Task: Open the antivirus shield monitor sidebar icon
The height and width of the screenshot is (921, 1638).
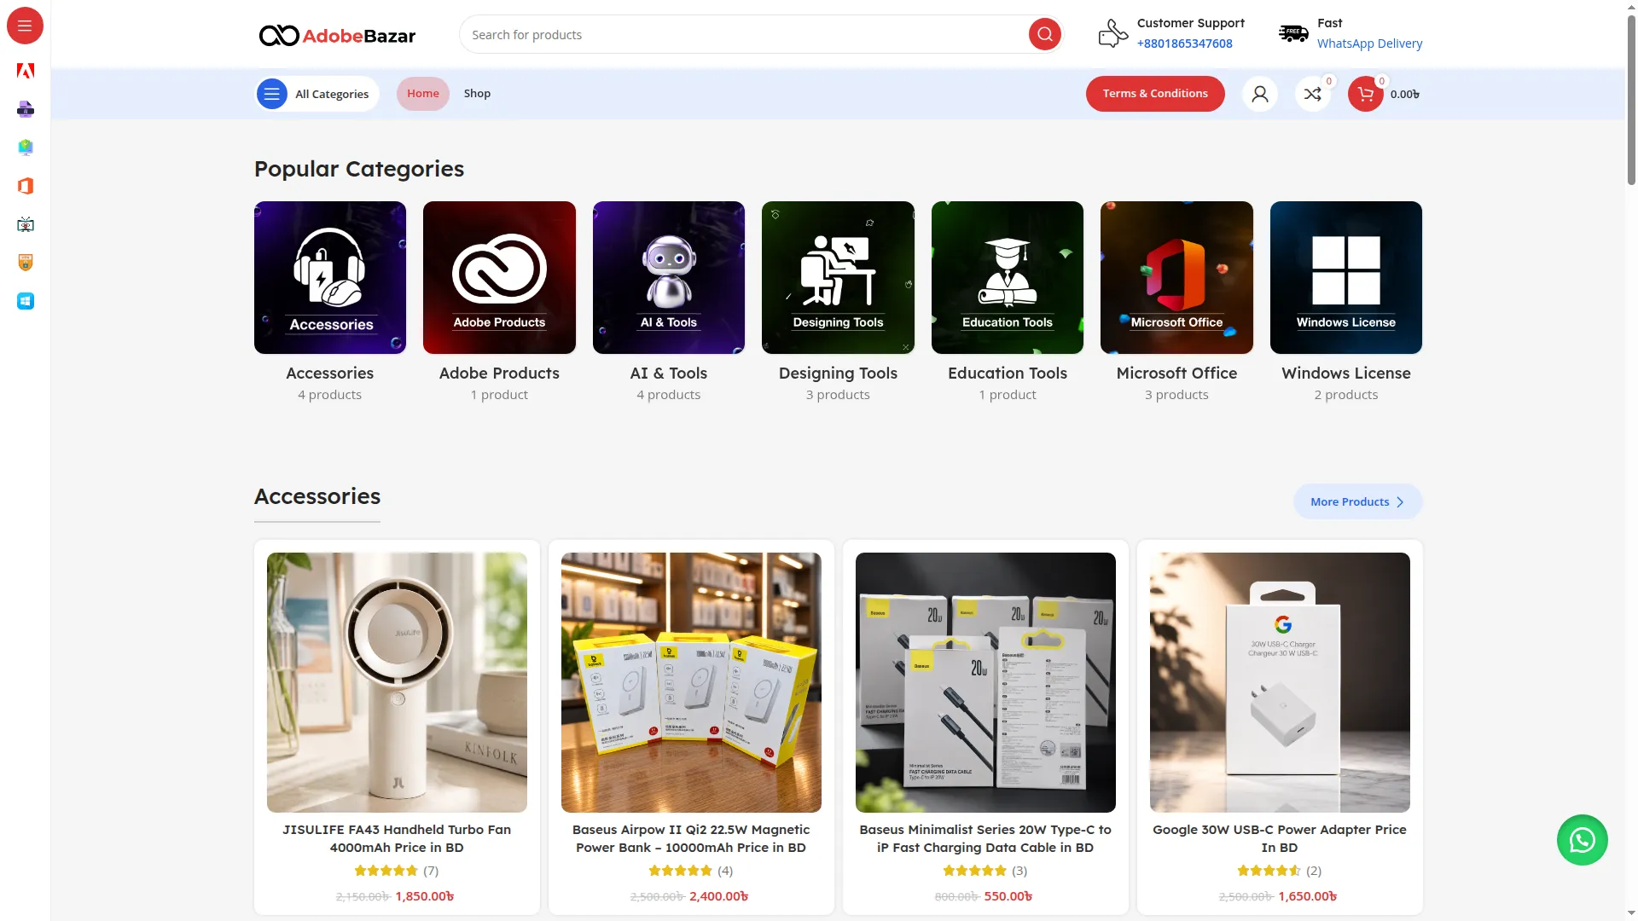Action: (26, 148)
